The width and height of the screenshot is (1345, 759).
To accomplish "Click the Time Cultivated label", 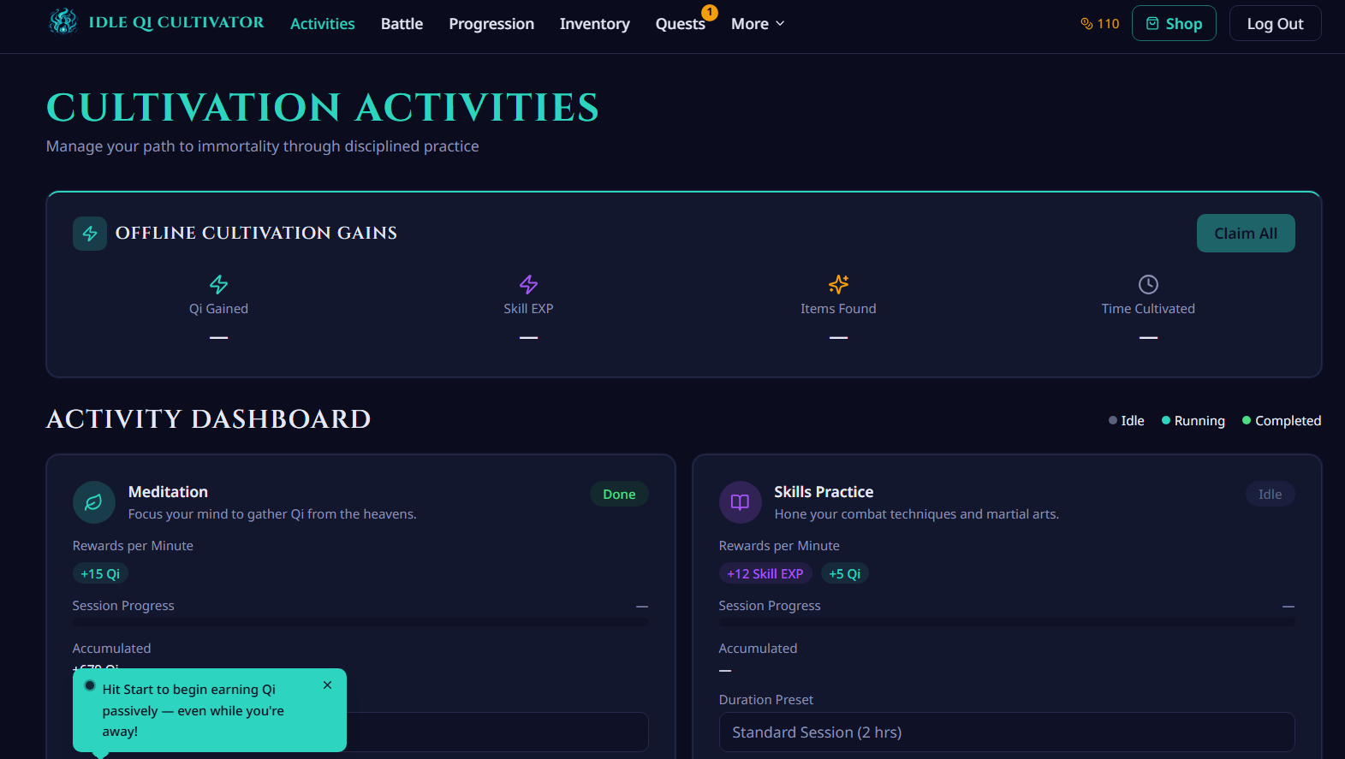I will click(1148, 309).
